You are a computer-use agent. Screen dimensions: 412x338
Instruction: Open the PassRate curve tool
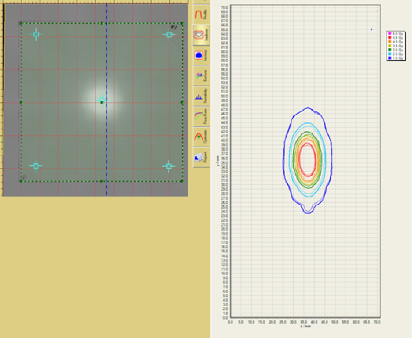pyautogui.click(x=201, y=117)
